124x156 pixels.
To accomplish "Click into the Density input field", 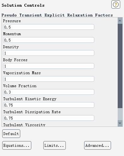I will click(x=49, y=53).
